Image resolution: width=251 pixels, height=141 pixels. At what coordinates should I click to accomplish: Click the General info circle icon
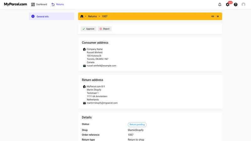click(x=33, y=16)
